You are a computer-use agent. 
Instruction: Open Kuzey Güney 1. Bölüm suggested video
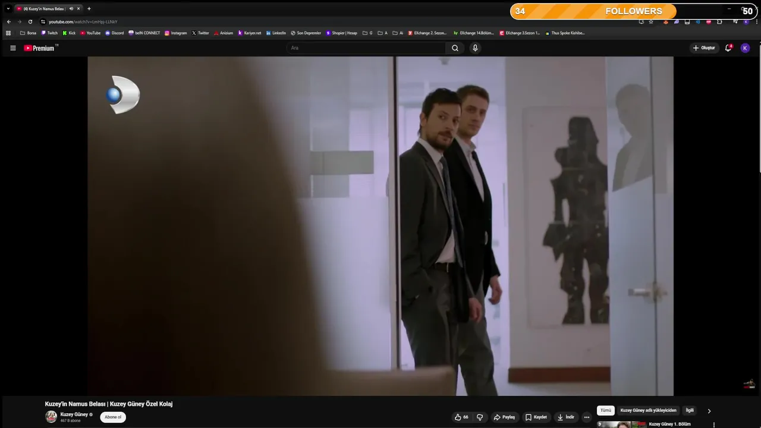[x=670, y=424]
